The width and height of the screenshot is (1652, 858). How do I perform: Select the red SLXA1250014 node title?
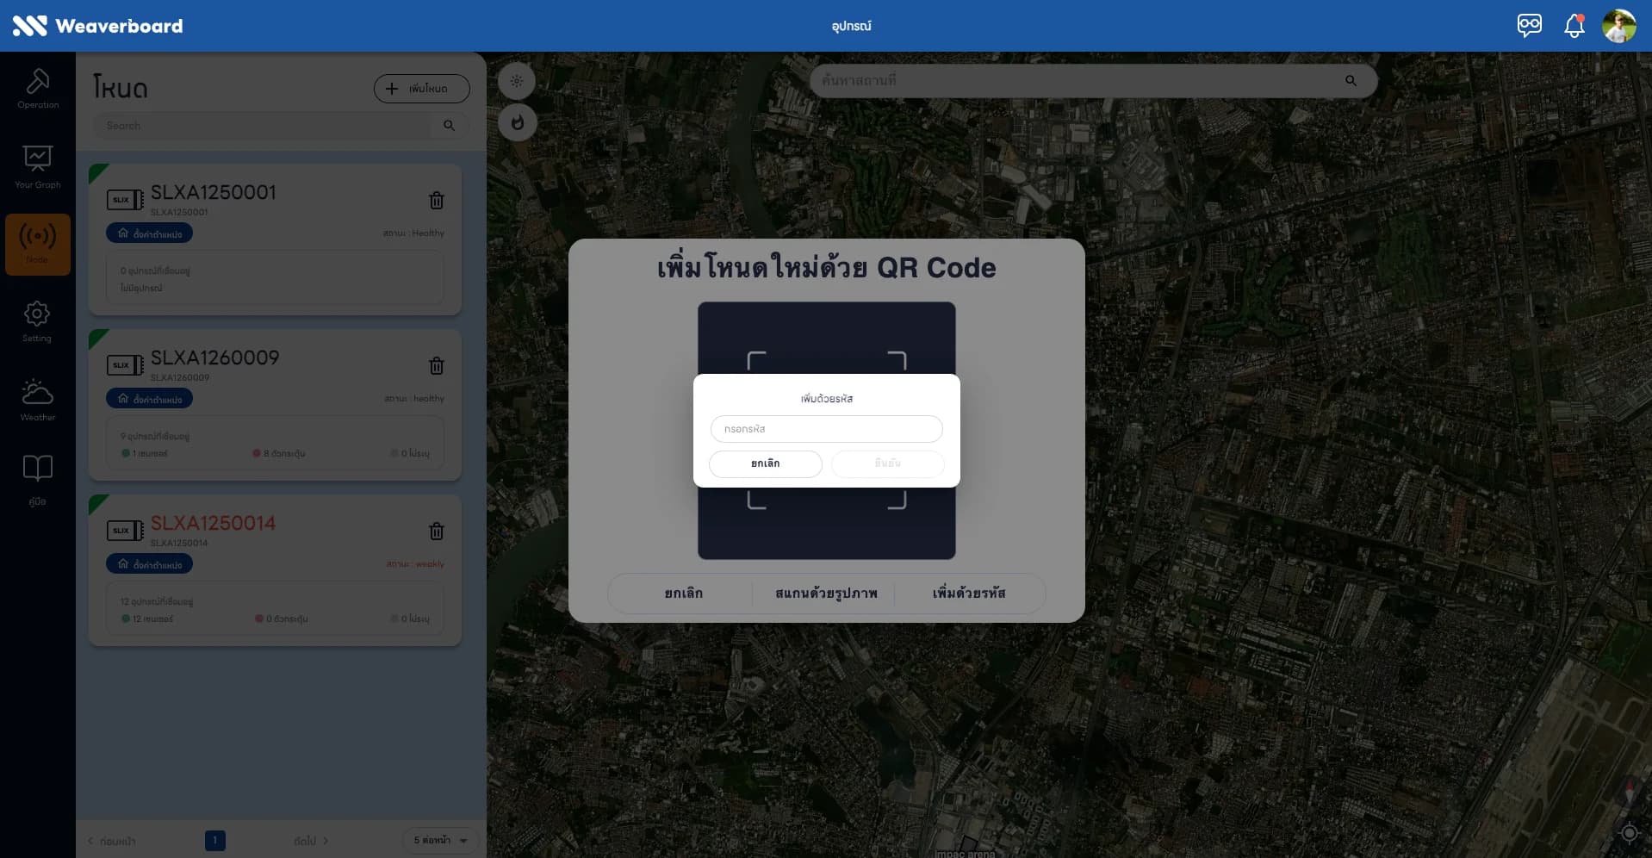click(x=214, y=523)
